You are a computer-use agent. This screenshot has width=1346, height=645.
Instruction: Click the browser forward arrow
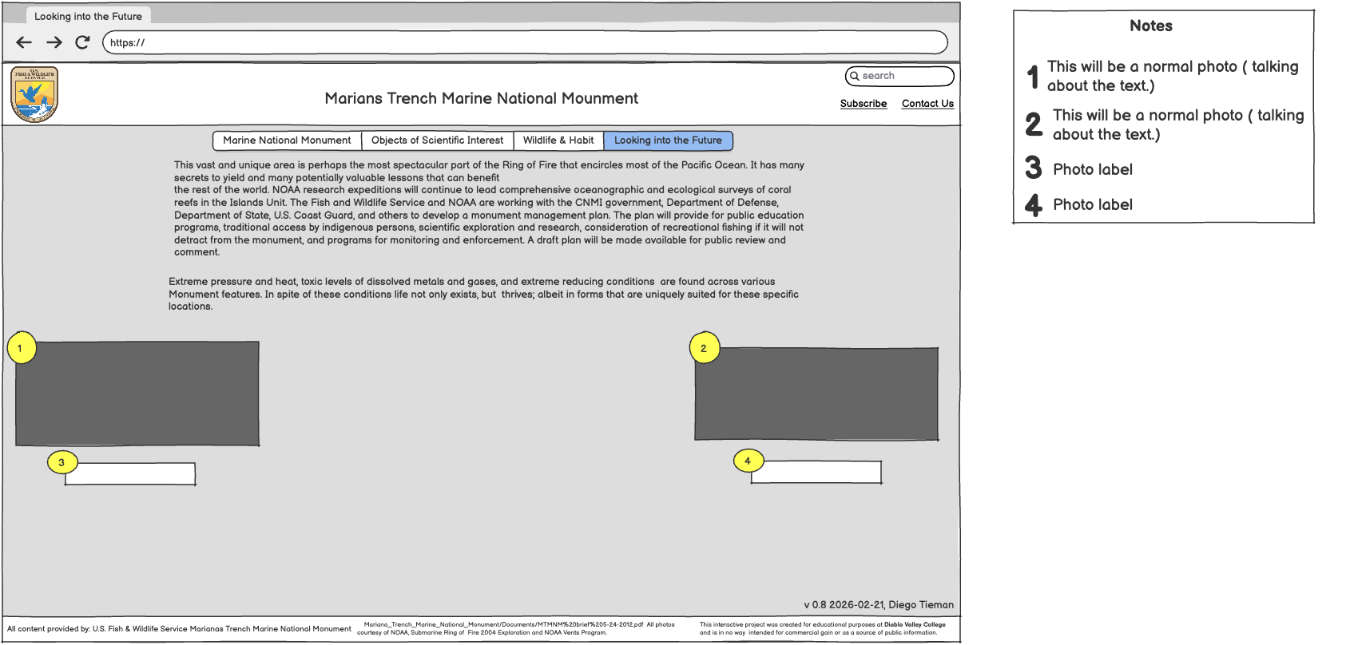tap(54, 42)
